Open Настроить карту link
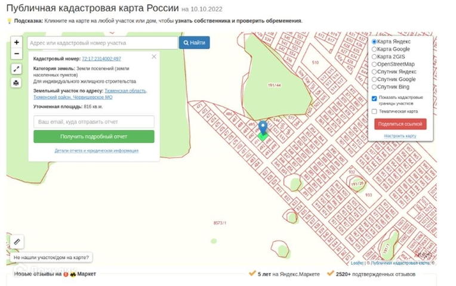This screenshot has width=456, height=286. coord(400,136)
